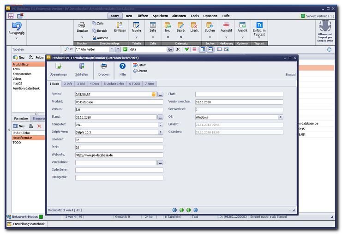Screen dimensions: 342x234
Task: Click the Drucken icon in form window
Action: (x=103, y=66)
